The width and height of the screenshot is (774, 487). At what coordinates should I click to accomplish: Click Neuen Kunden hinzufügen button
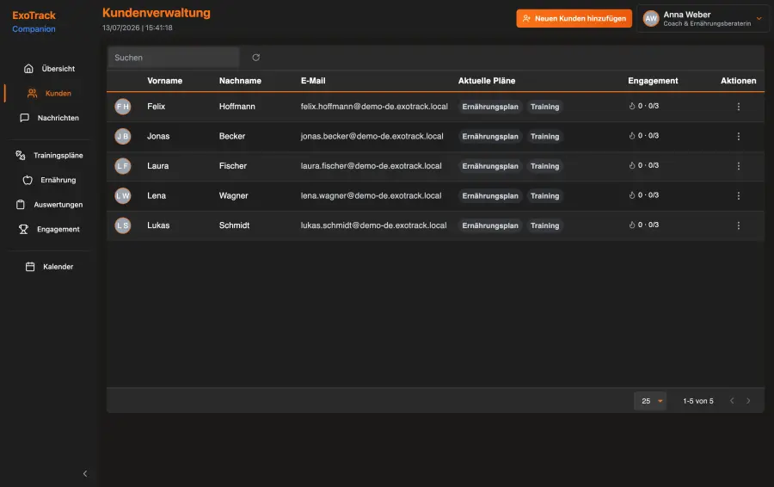[x=574, y=19]
